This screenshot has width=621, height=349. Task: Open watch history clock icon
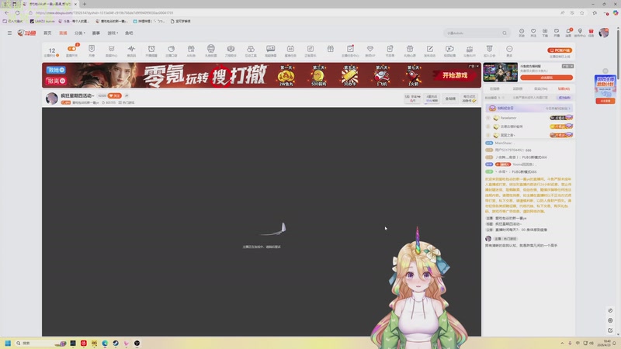[x=522, y=33]
